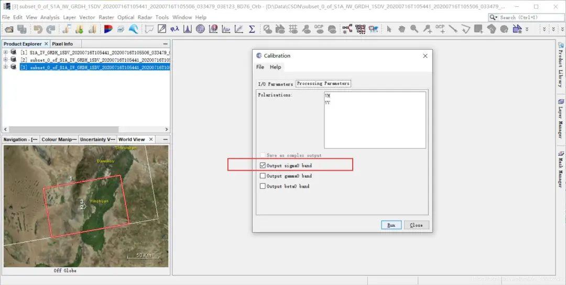Select the arrow Selection tool
This screenshot has height=285, width=566.
pyautogui.click(x=389, y=29)
